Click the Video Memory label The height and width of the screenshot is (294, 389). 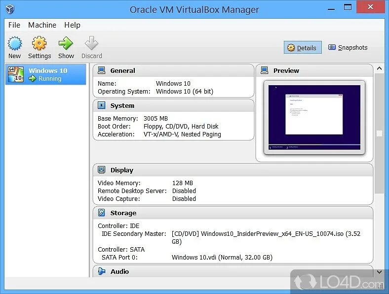pyautogui.click(x=119, y=183)
